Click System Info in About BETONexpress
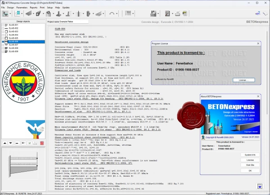 (250, 155)
